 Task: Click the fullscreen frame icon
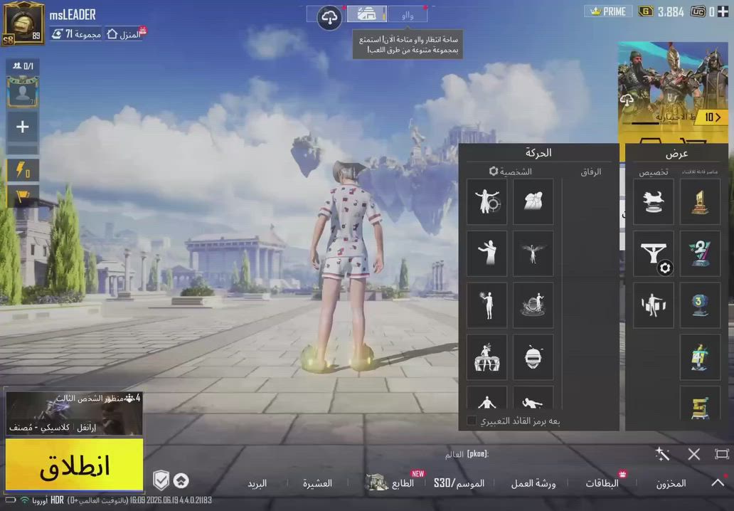722,454
